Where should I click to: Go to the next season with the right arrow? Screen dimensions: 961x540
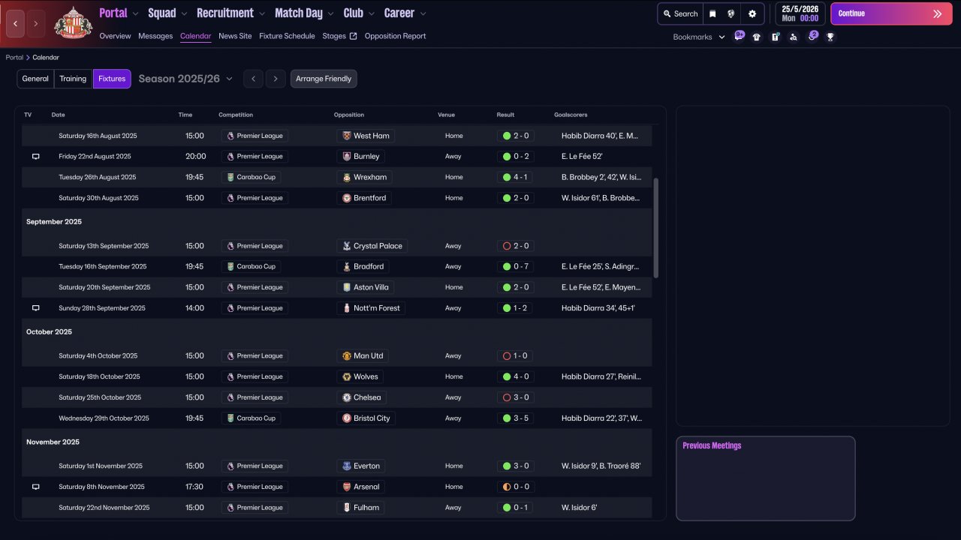pyautogui.click(x=276, y=79)
